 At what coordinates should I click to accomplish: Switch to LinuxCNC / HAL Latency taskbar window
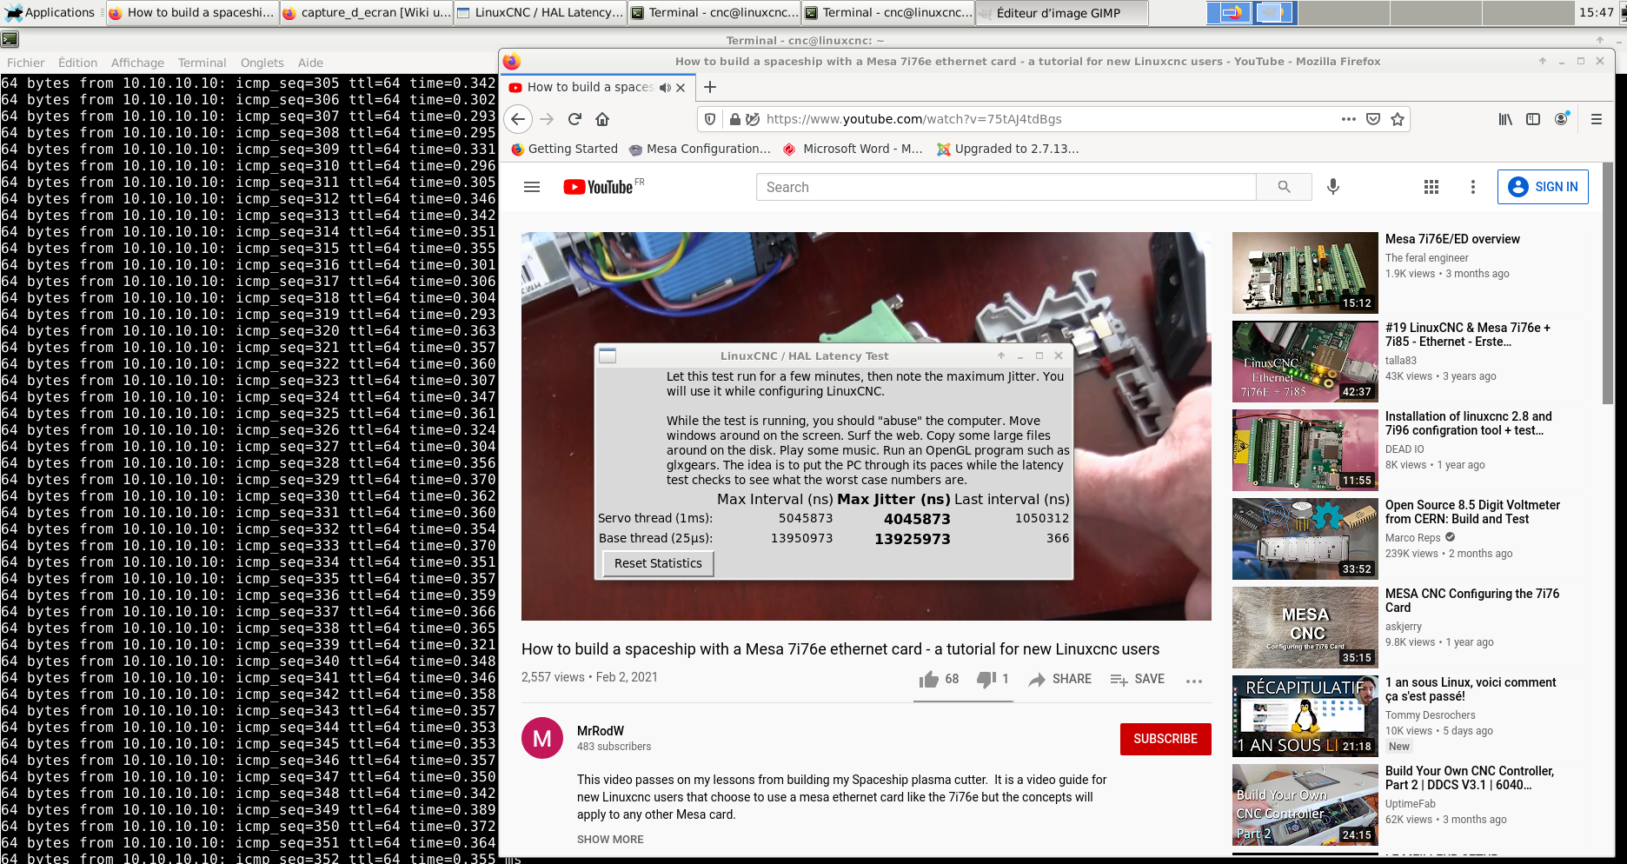pos(540,12)
